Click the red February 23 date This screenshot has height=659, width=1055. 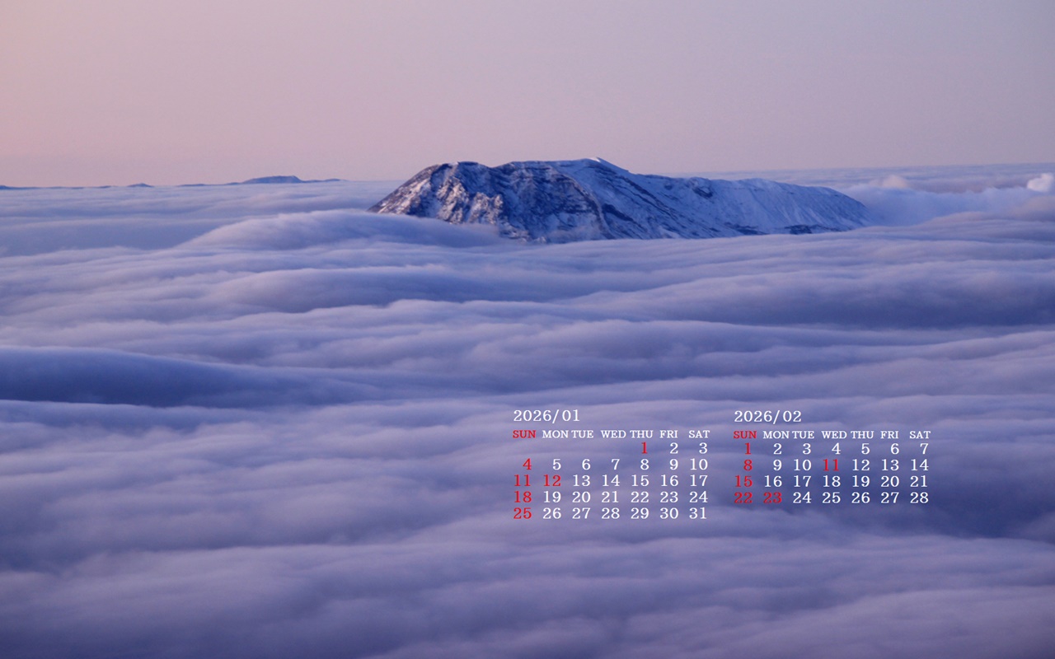click(x=772, y=498)
